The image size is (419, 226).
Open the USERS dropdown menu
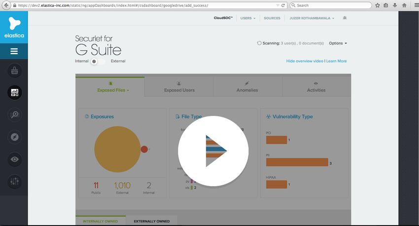248,18
